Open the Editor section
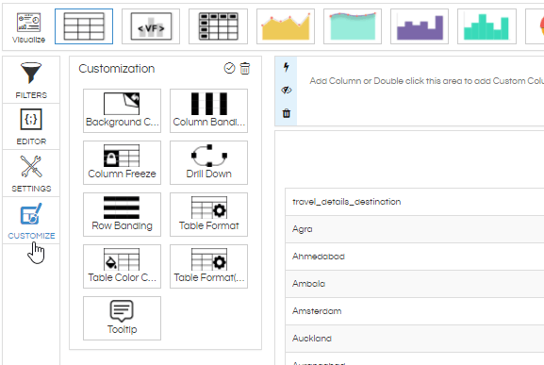Image resolution: width=544 pixels, height=365 pixels. 31,126
